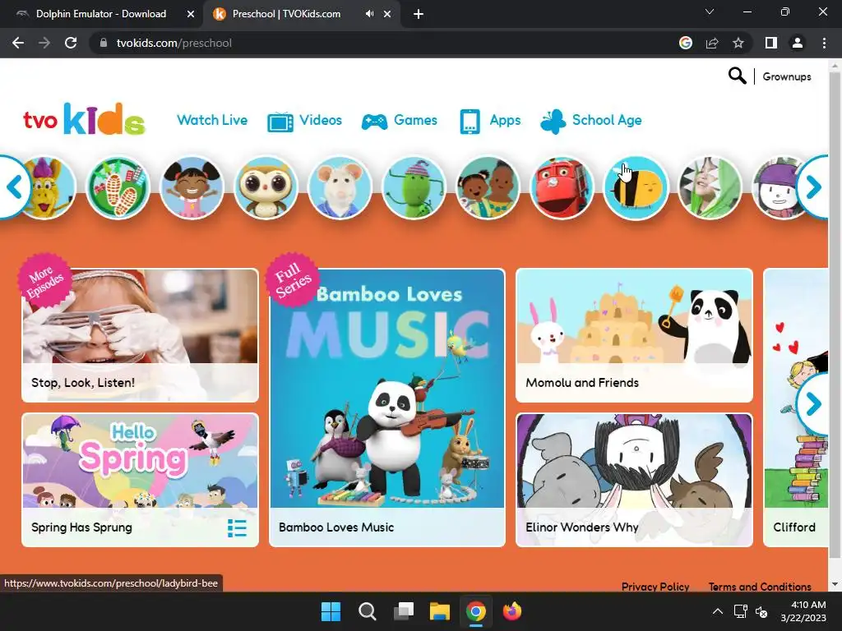Click the tvo kids logo
This screenshot has height=631, width=842.
pyautogui.click(x=84, y=118)
